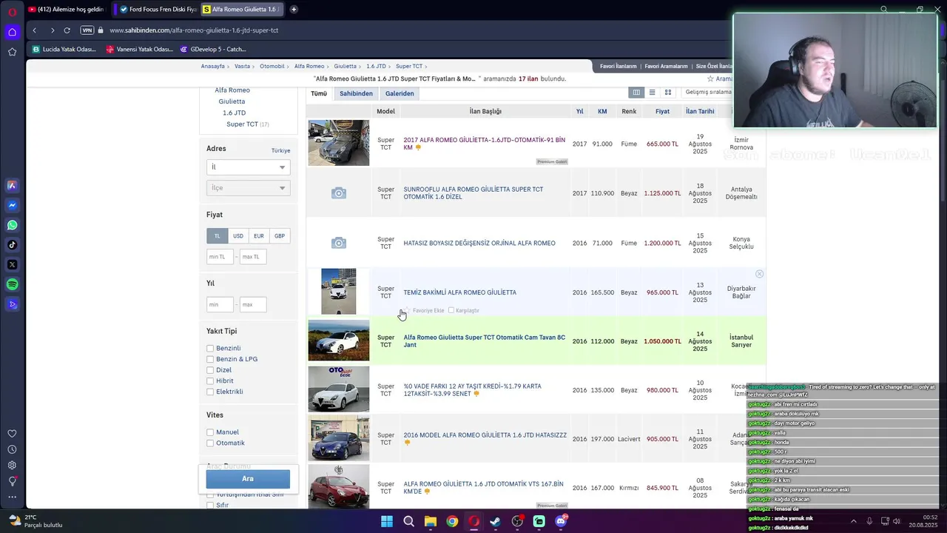Open Windows Start menu
947x533 pixels.
tap(387, 521)
